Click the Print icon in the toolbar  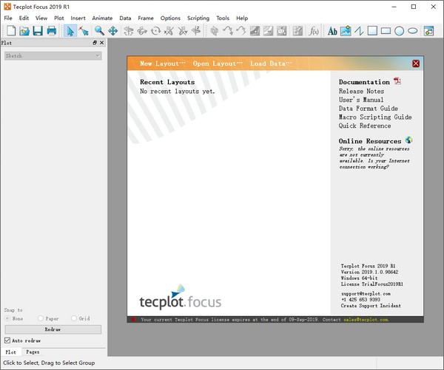(51, 30)
